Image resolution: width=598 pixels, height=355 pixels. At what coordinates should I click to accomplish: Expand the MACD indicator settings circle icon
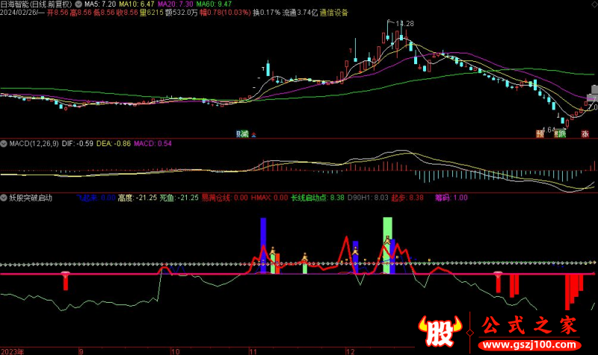[4, 142]
